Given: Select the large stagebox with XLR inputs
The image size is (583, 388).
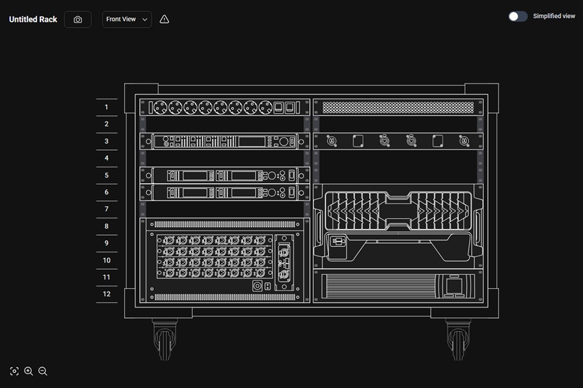Looking at the screenshot, I should (x=225, y=260).
